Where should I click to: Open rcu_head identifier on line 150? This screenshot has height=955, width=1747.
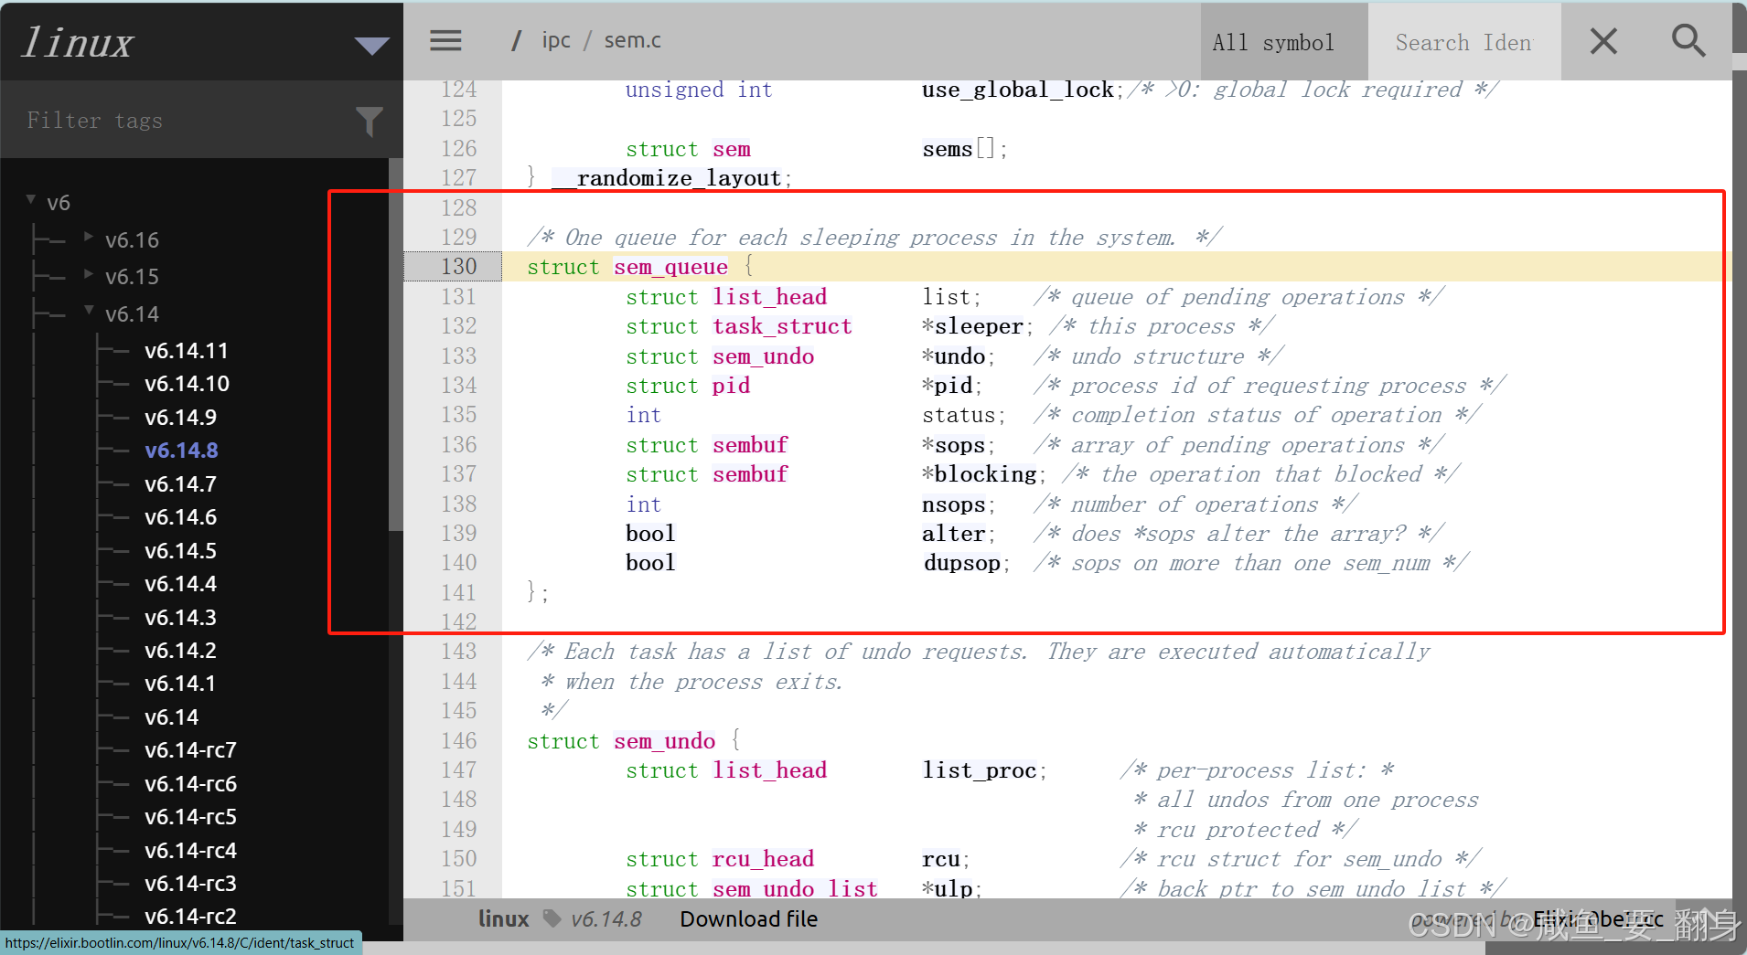[x=763, y=859]
